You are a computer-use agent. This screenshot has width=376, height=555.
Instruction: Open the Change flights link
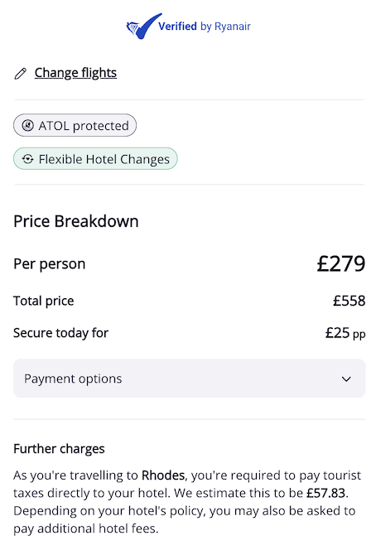click(x=75, y=73)
